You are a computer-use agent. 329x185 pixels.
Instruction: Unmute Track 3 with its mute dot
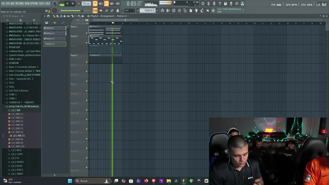pos(87,52)
